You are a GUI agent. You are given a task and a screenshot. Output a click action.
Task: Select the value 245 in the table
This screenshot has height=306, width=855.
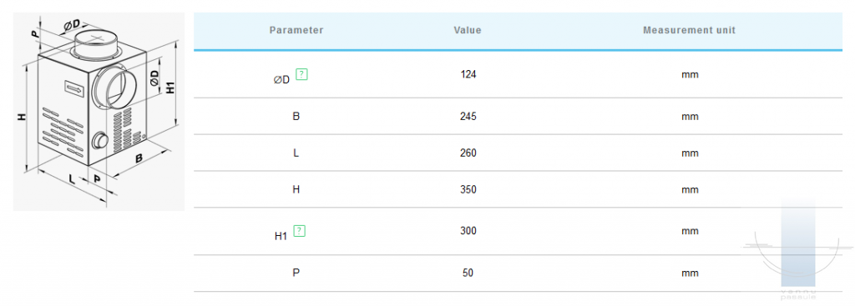tap(468, 117)
